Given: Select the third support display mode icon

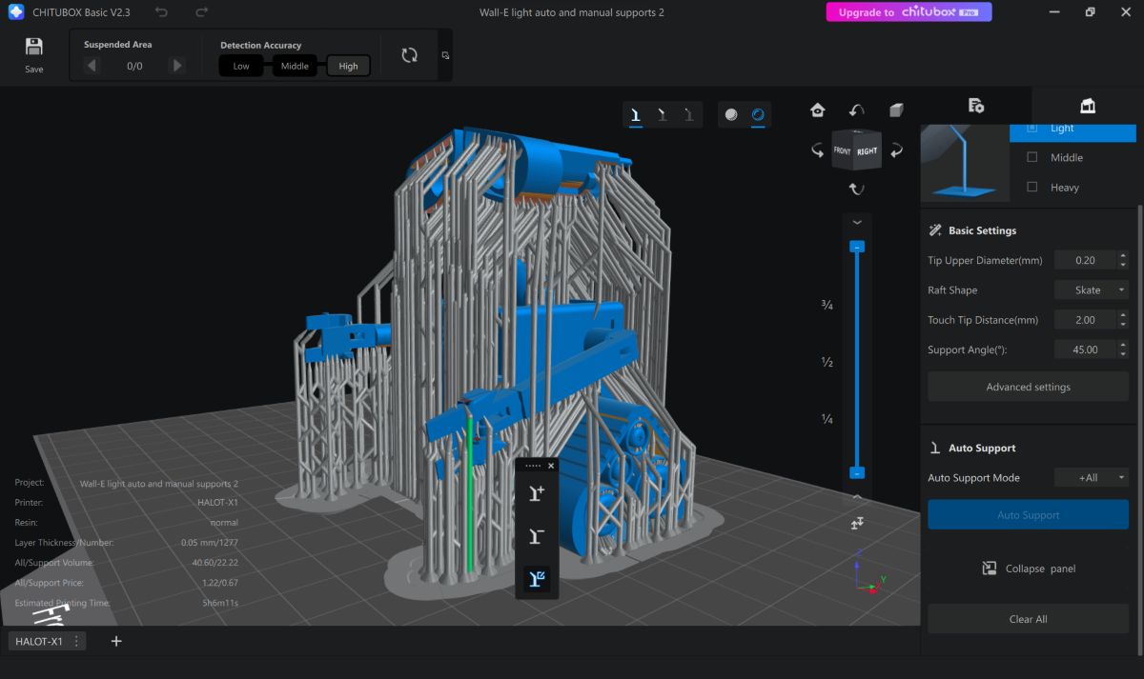Looking at the screenshot, I should click(688, 114).
